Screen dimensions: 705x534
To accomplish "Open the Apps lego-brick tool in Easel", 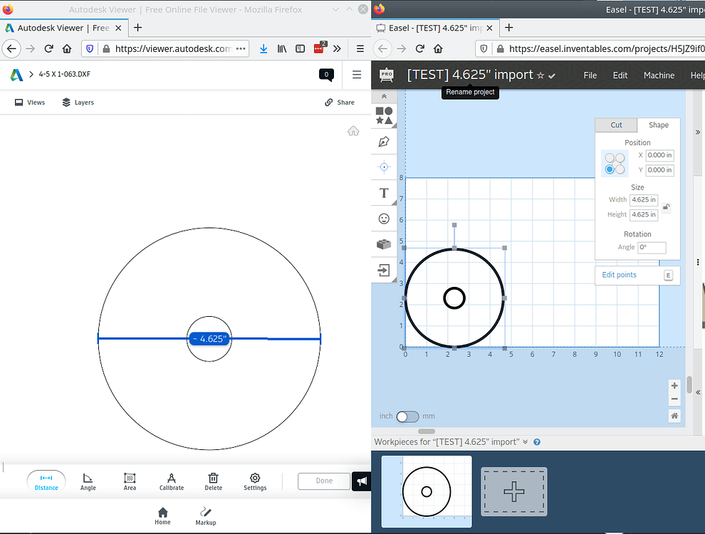I will coord(384,244).
